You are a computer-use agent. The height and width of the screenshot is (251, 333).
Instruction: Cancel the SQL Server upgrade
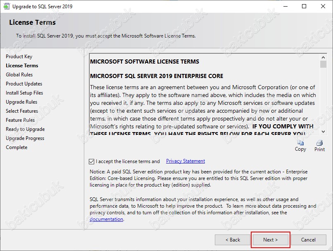point(308,240)
